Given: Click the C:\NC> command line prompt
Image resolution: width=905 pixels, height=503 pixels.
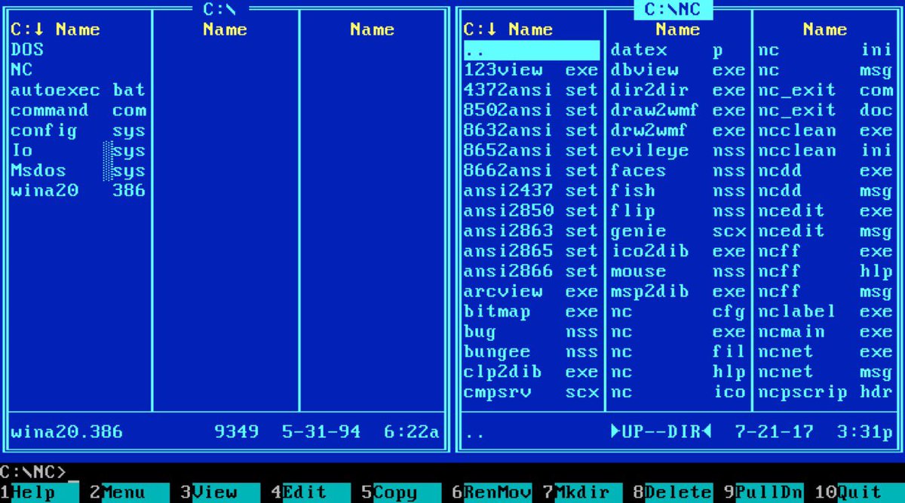Looking at the screenshot, I should tap(34, 473).
